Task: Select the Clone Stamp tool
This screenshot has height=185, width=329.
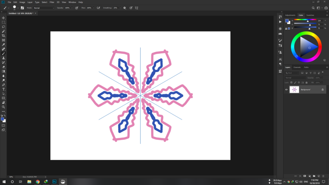Action: point(3,58)
